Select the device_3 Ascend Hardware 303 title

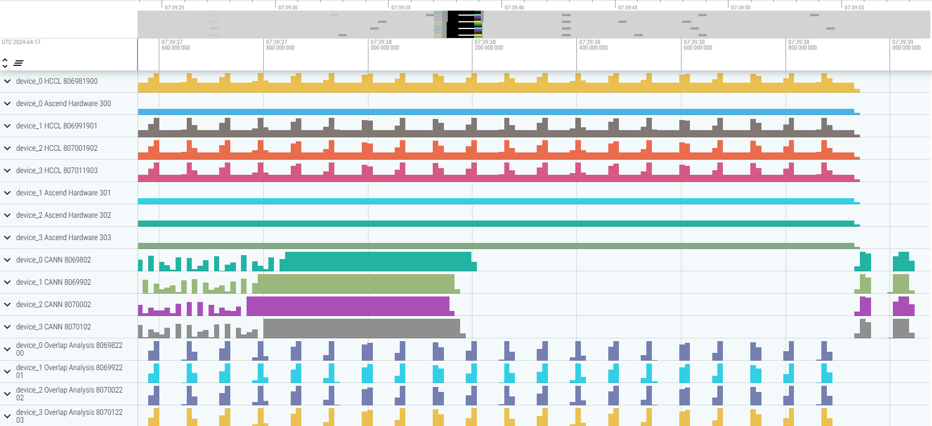[64, 238]
